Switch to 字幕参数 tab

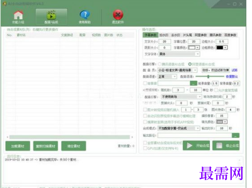[x=150, y=35]
